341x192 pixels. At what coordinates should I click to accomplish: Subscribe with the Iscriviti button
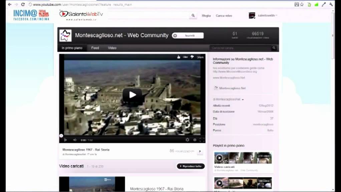click(x=188, y=35)
